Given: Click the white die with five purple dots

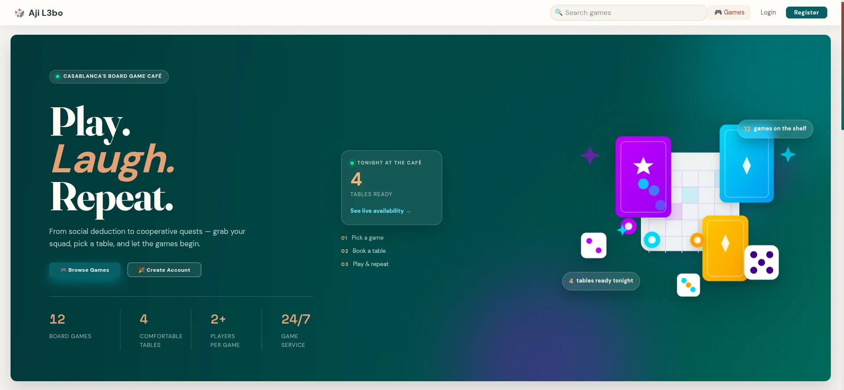Looking at the screenshot, I should coord(761,262).
